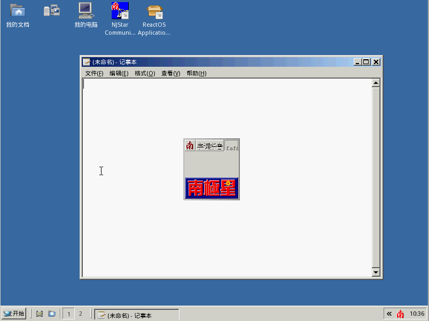Click file explorer quick launch icon

[52, 314]
